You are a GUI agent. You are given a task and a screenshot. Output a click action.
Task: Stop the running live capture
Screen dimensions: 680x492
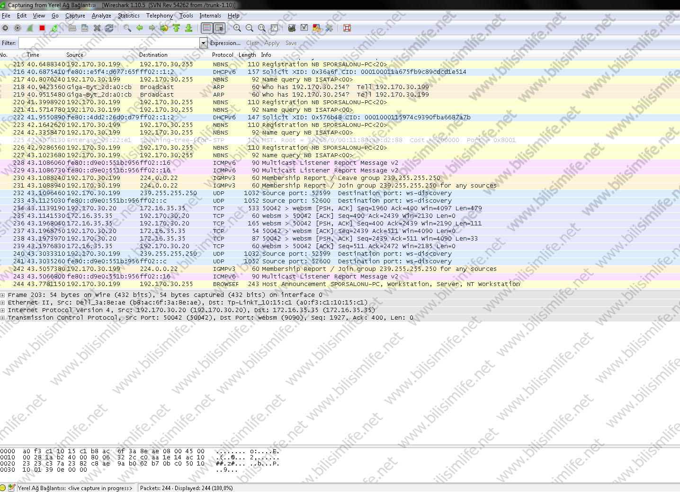(x=42, y=28)
